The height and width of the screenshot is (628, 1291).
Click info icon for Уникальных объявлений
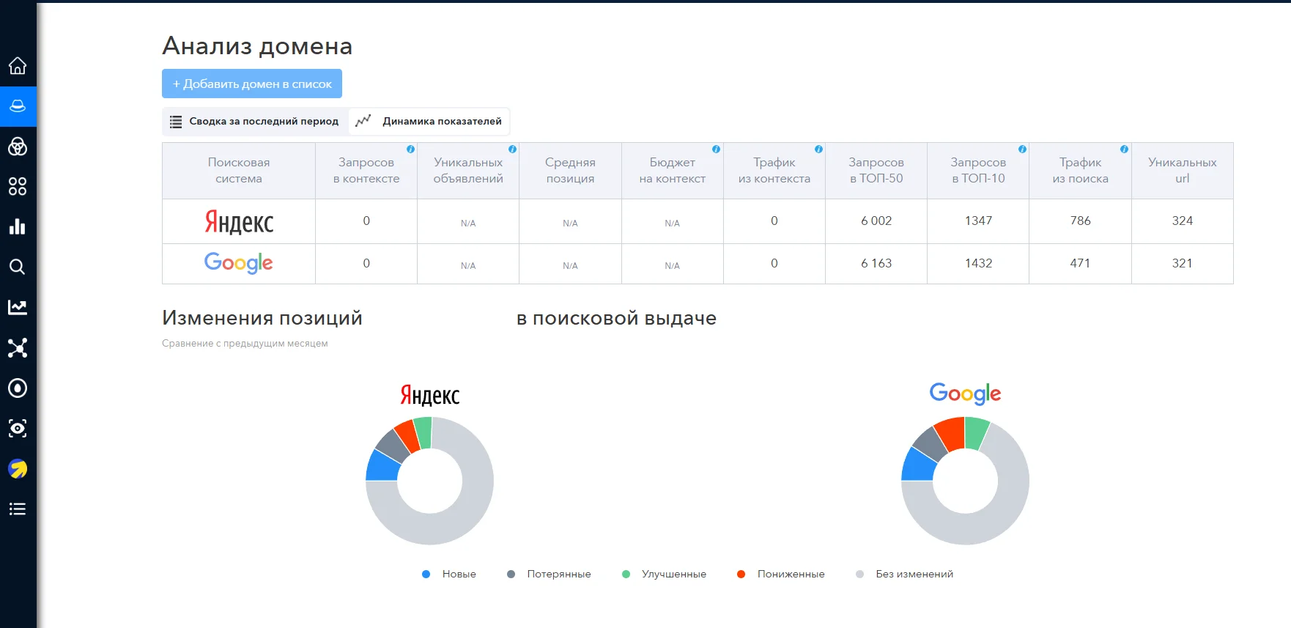pos(512,149)
